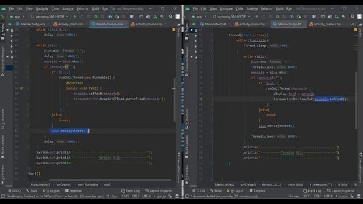The image size is (363, 204).
Task: Open samsung SM-N970F device dropdown, left window
Action: coord(49,16)
